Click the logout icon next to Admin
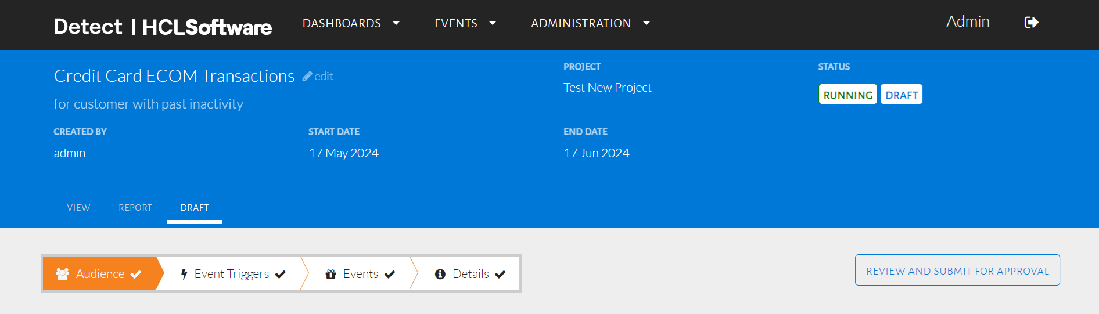The image size is (1099, 314). tap(1031, 23)
